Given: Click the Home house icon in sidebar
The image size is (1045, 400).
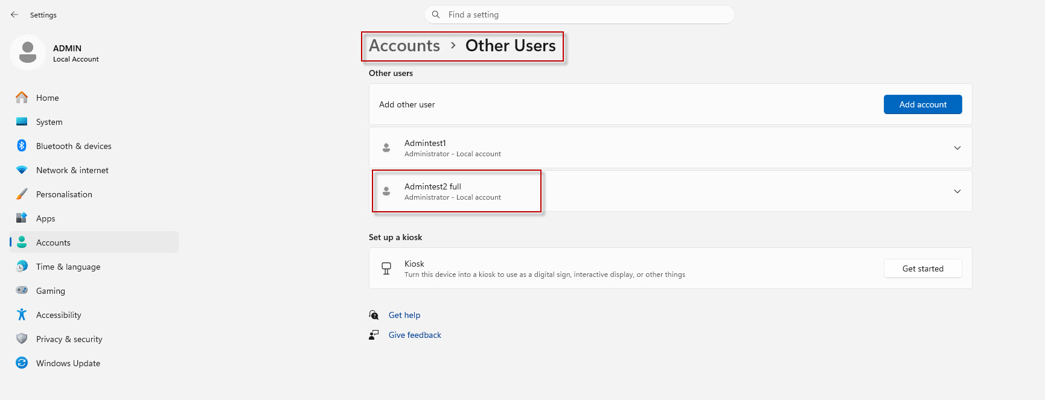Looking at the screenshot, I should (22, 97).
